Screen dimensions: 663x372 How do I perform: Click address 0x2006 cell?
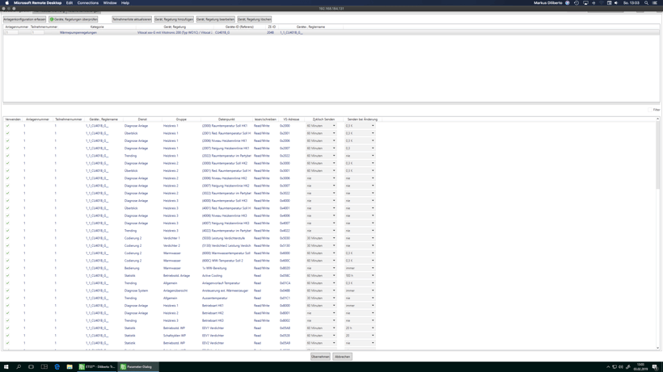pyautogui.click(x=285, y=141)
